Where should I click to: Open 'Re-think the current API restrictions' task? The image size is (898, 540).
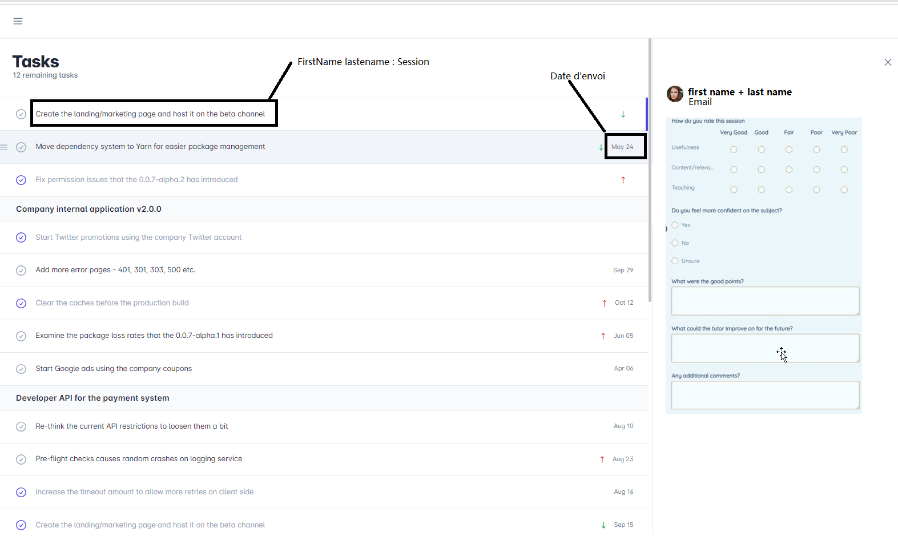pos(131,426)
